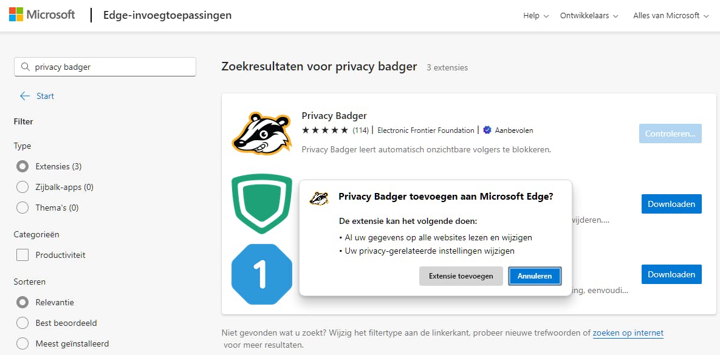Check the Productiviteit category checkbox
Screen dimensions: 720x355
pyautogui.click(x=22, y=255)
